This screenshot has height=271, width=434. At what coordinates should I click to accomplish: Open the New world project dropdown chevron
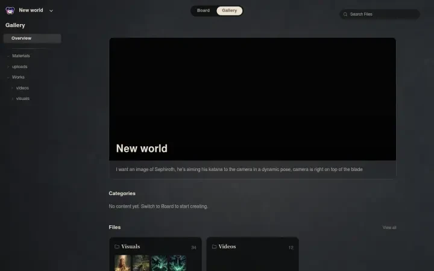(x=51, y=11)
